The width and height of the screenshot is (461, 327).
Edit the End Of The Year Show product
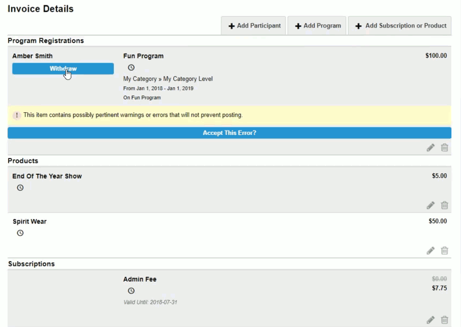click(x=430, y=205)
